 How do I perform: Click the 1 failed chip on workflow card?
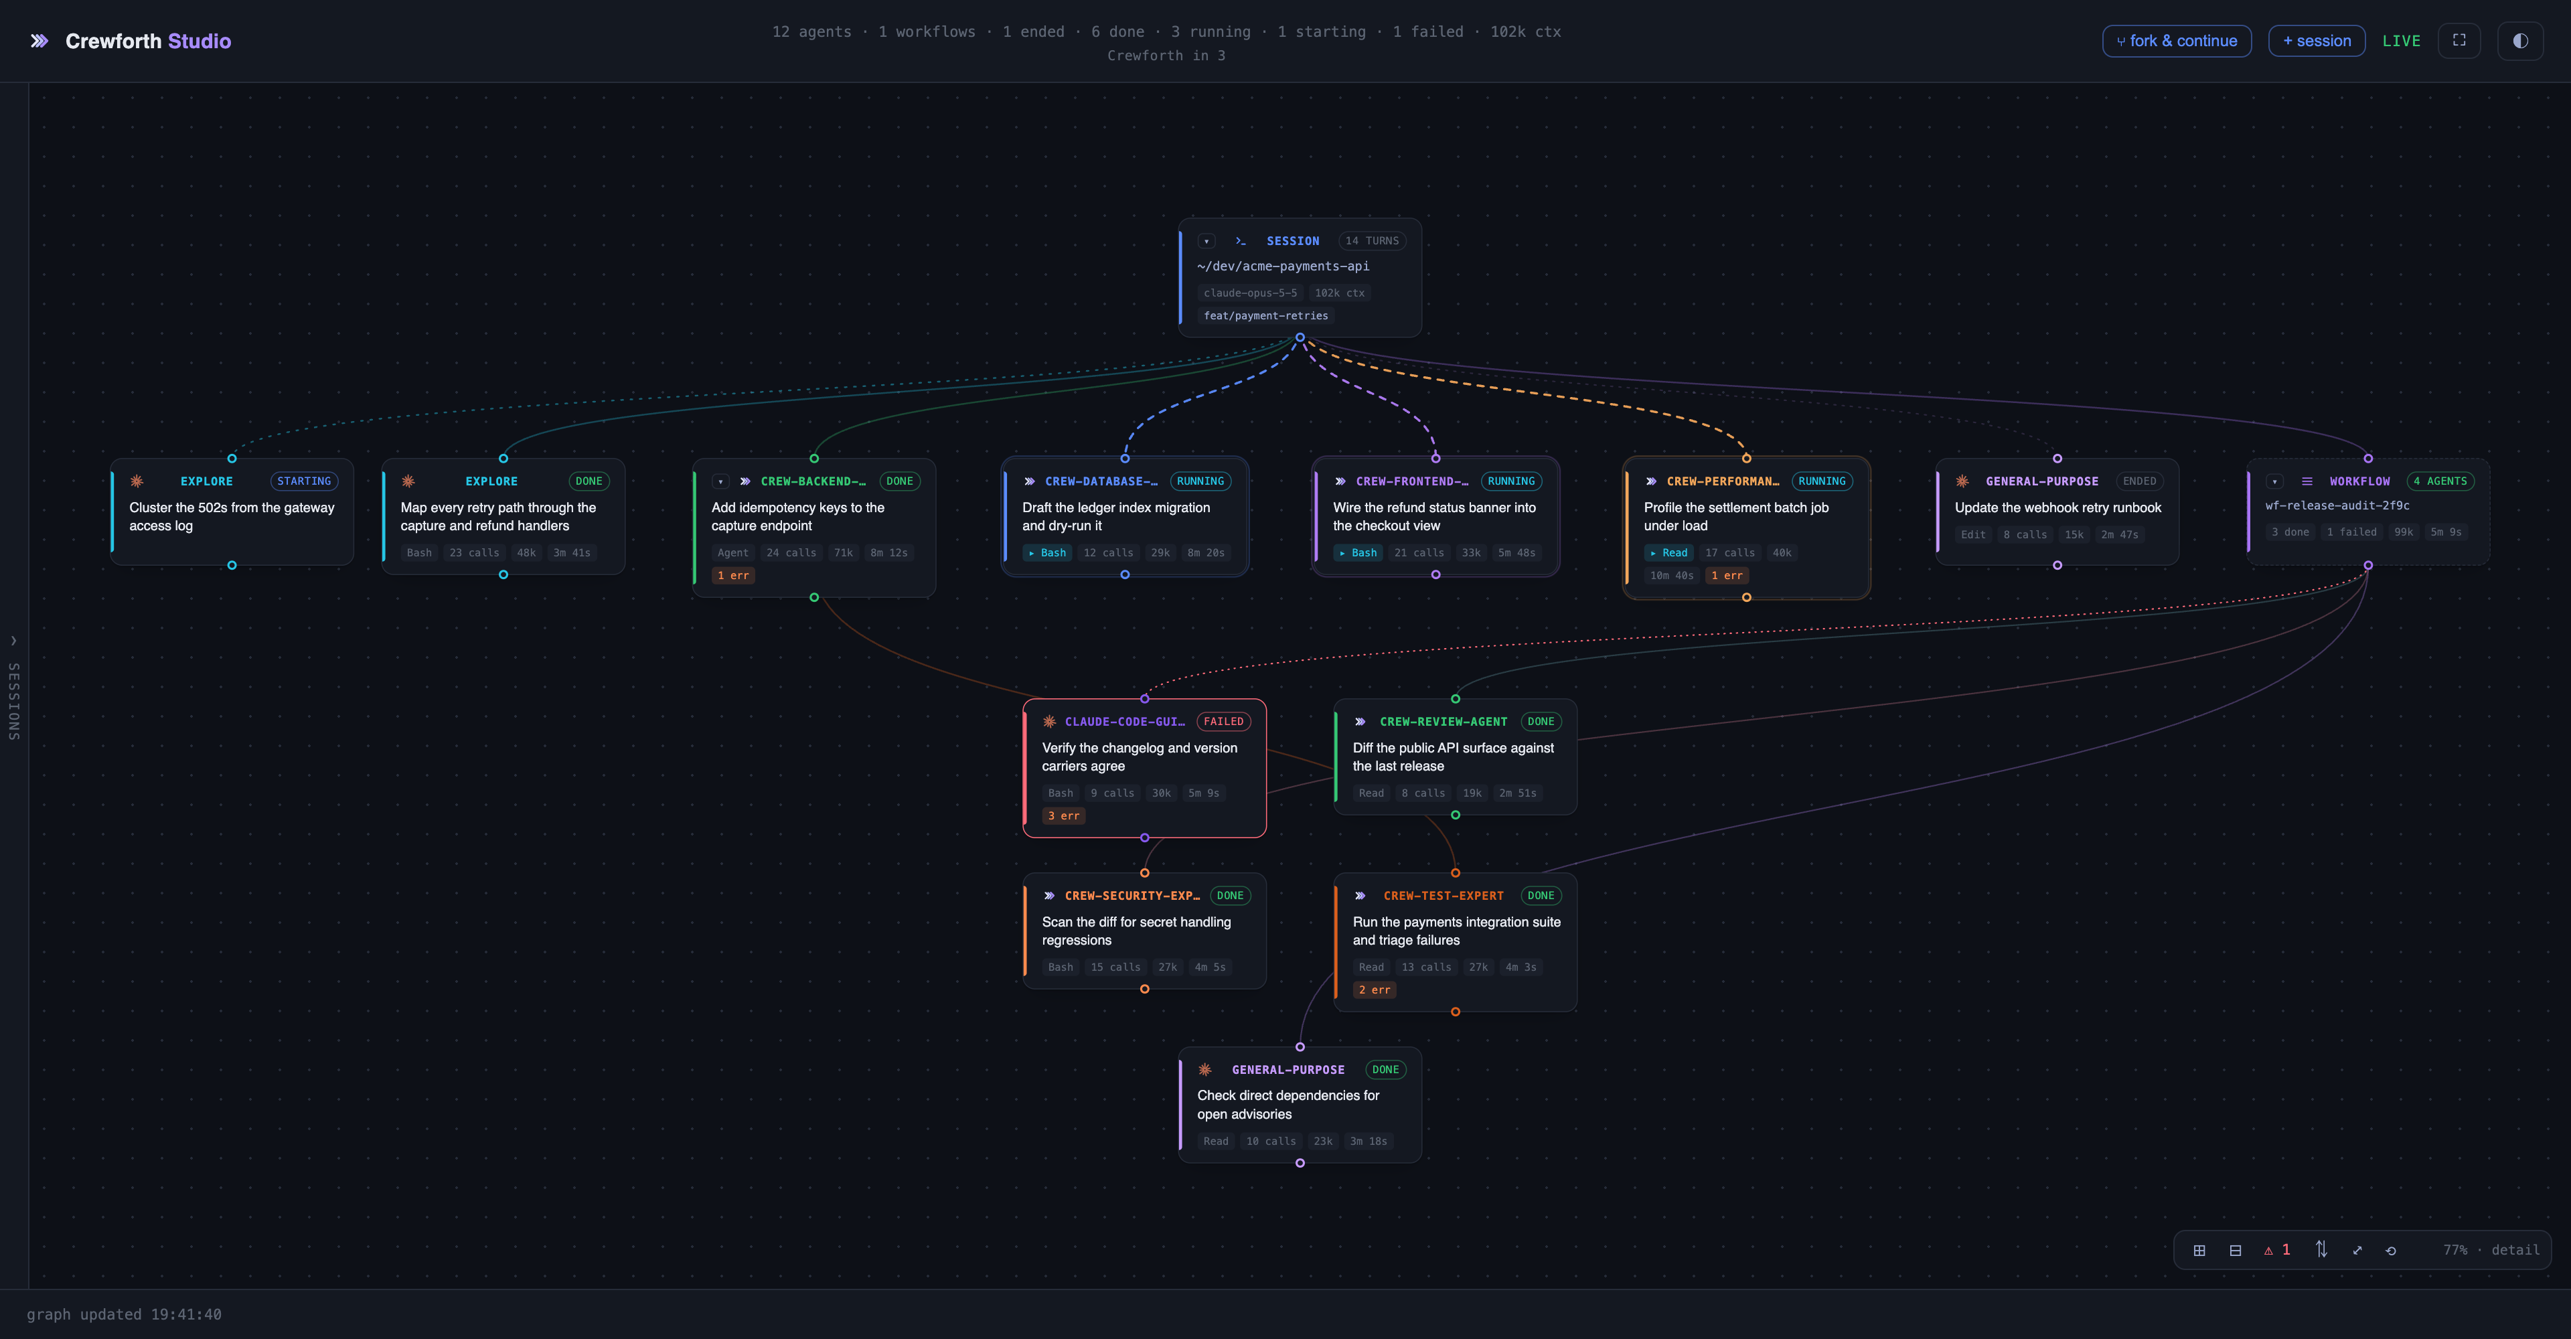pyautogui.click(x=2351, y=533)
